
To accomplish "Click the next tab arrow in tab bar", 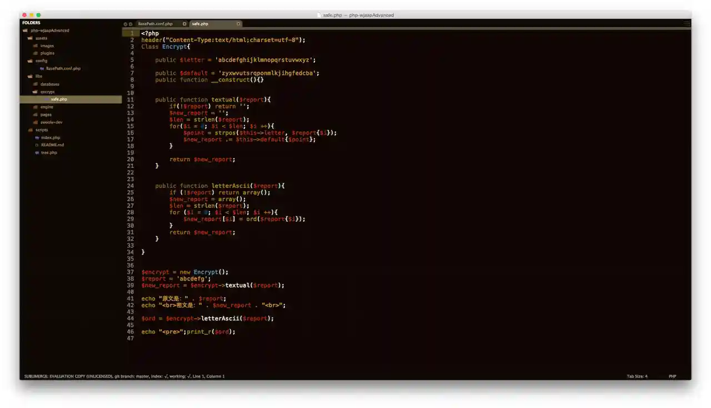I will click(x=131, y=24).
